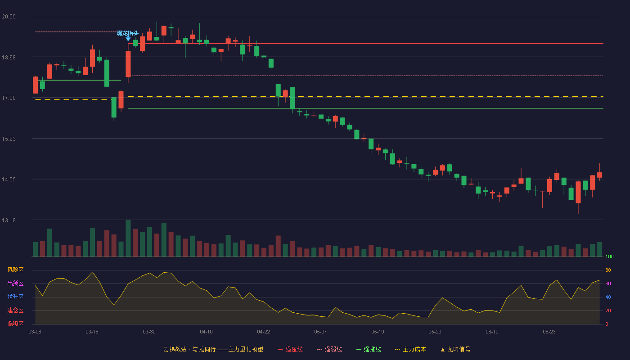Click the 04-22 date axis label

pyautogui.click(x=263, y=332)
